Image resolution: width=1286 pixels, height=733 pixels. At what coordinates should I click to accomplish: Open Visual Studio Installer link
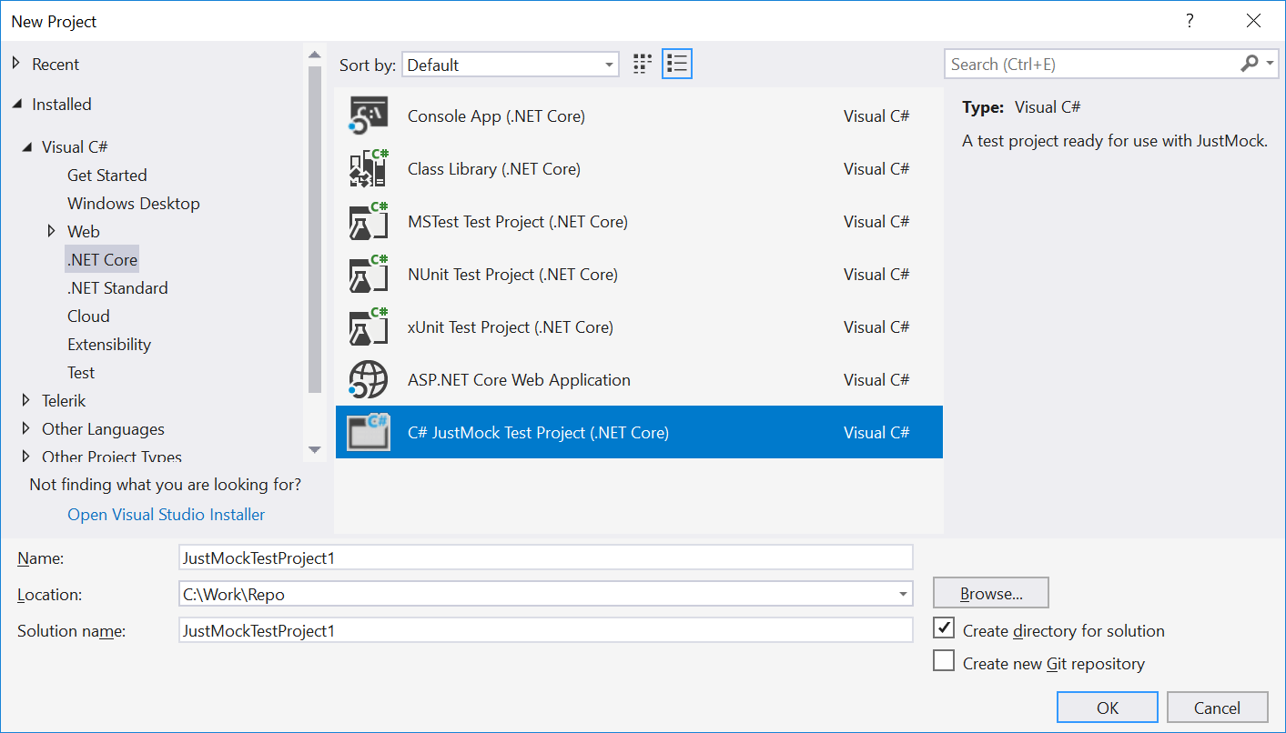(167, 514)
